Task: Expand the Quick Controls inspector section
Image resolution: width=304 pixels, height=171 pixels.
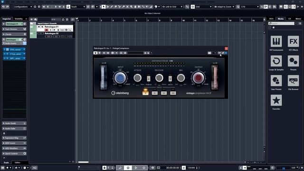Action: click(x=14, y=153)
